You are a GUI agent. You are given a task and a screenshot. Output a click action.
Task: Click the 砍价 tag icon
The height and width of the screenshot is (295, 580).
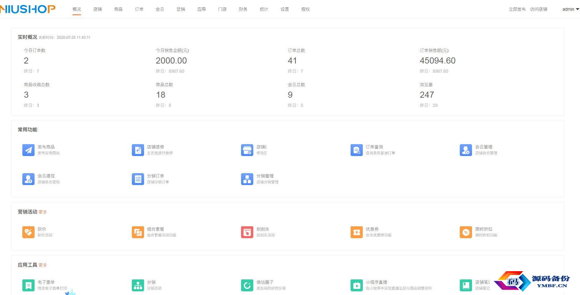point(28,232)
